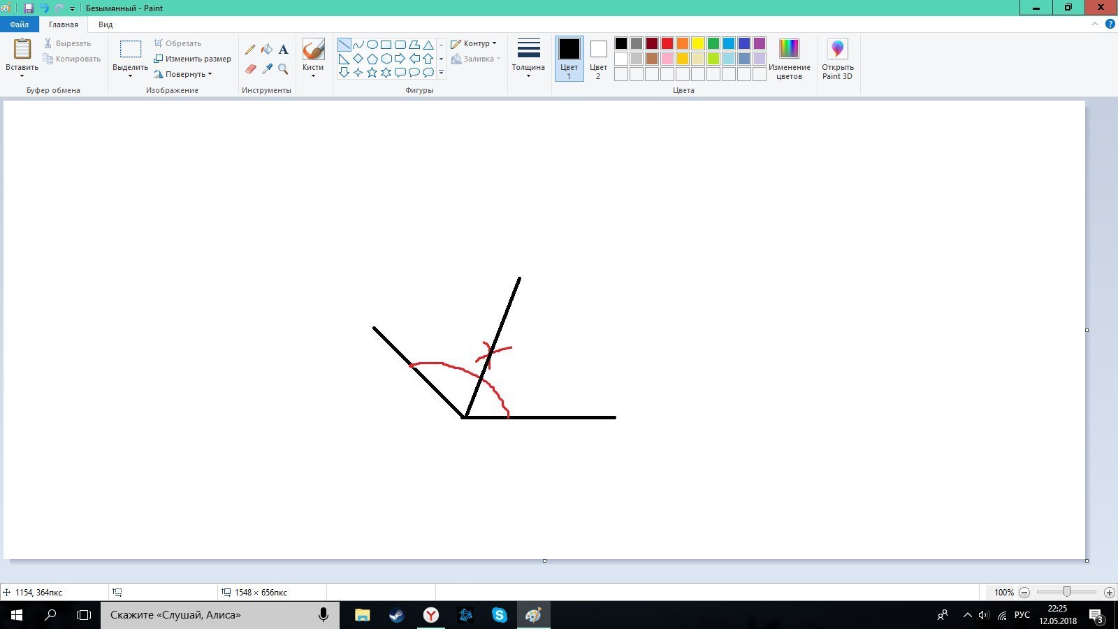Choose the Oval callout shape
Image resolution: width=1118 pixels, height=629 pixels.
click(x=414, y=72)
